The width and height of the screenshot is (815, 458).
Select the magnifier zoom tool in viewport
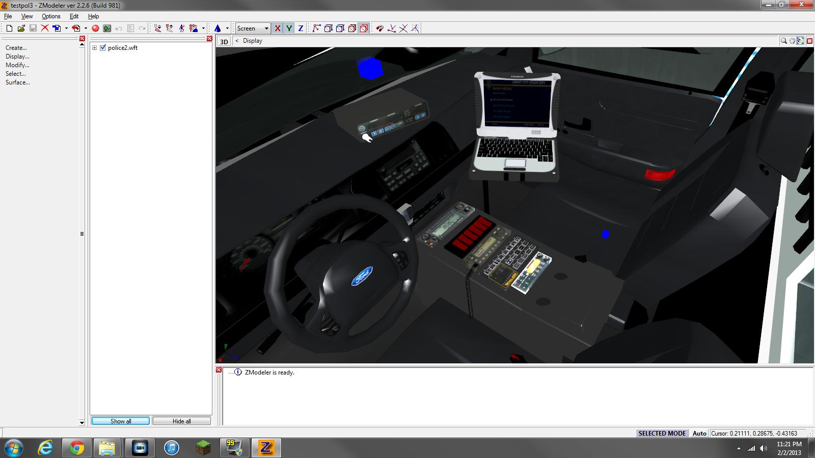click(x=783, y=41)
